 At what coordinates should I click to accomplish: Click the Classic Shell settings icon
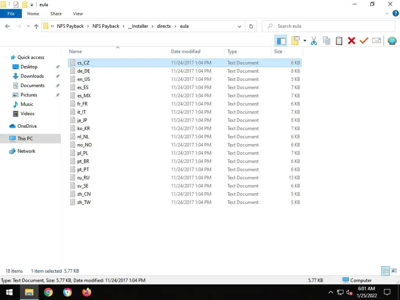point(392,41)
